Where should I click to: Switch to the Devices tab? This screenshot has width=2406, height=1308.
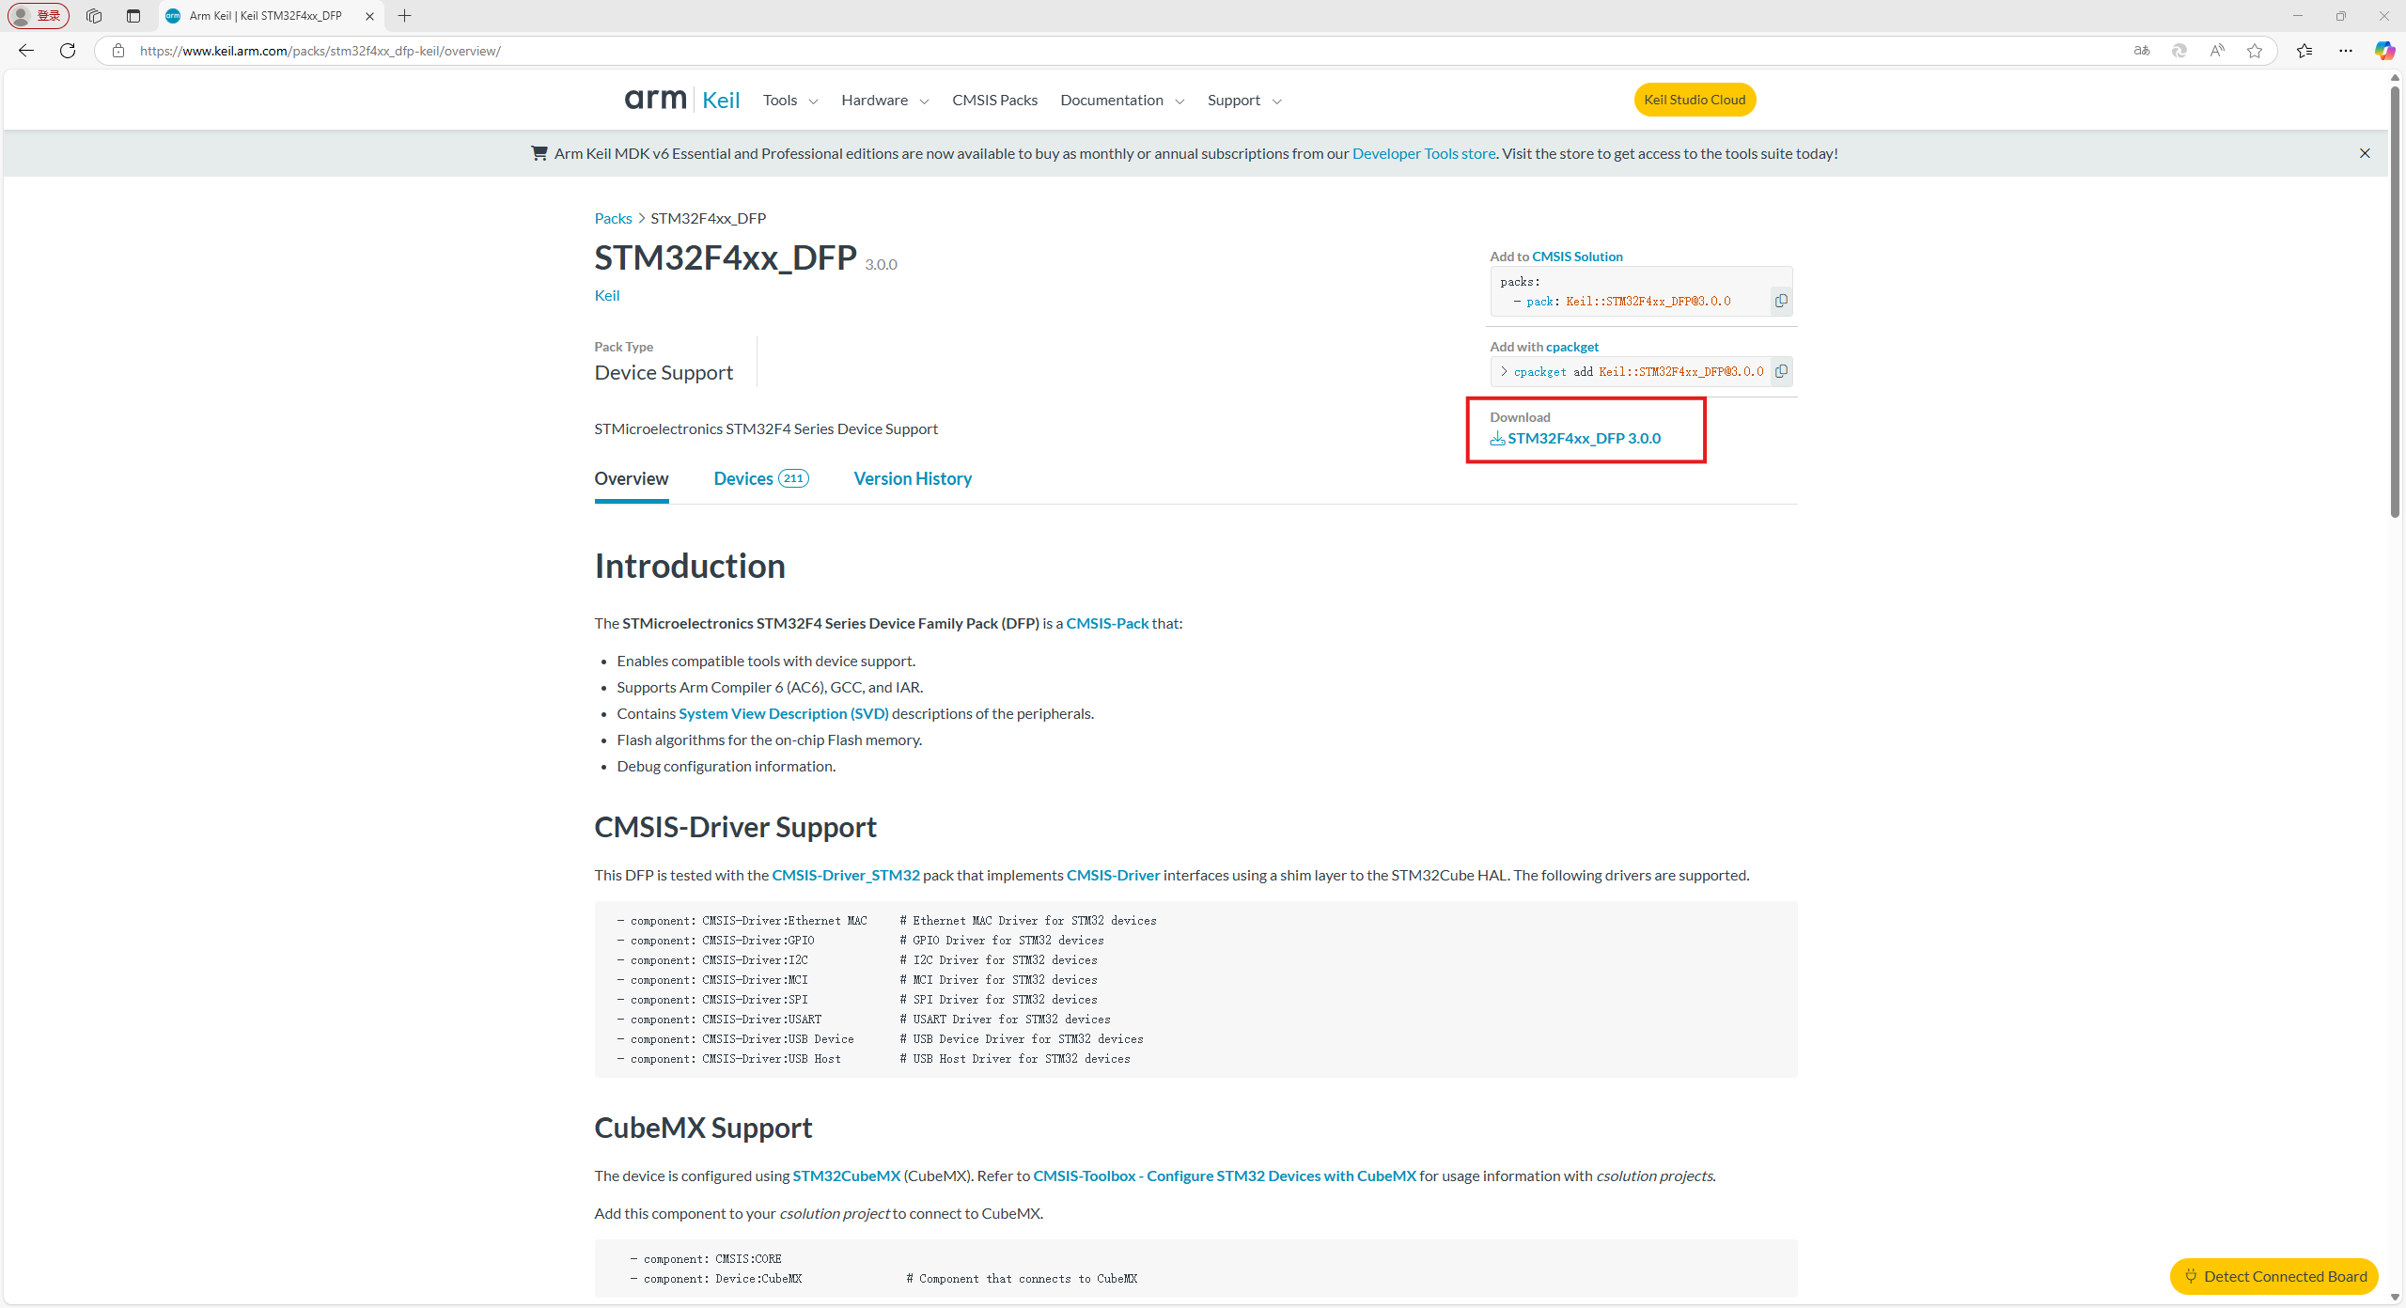[761, 479]
